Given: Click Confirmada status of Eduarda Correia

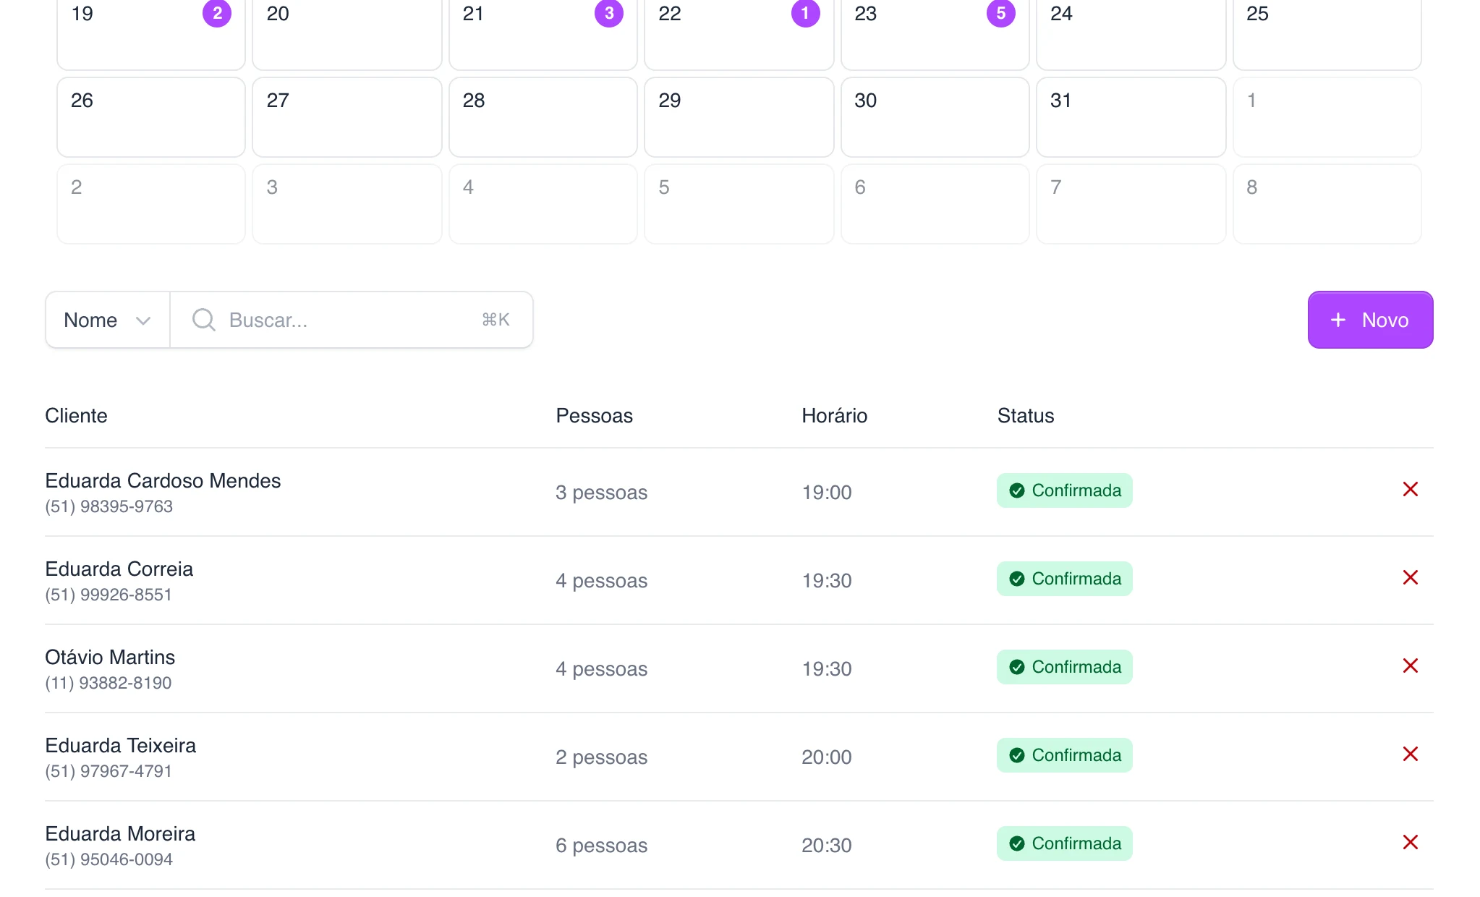Looking at the screenshot, I should click(x=1064, y=579).
